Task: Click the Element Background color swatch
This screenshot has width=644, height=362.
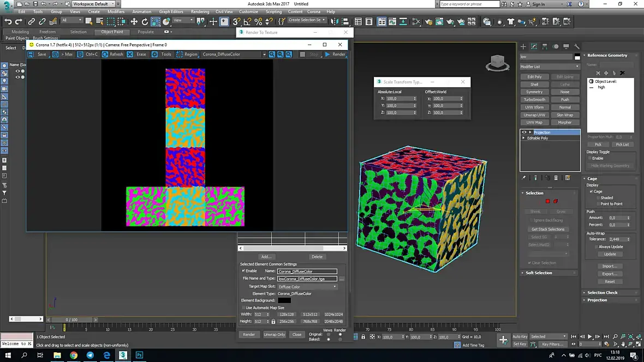Action: point(284,300)
